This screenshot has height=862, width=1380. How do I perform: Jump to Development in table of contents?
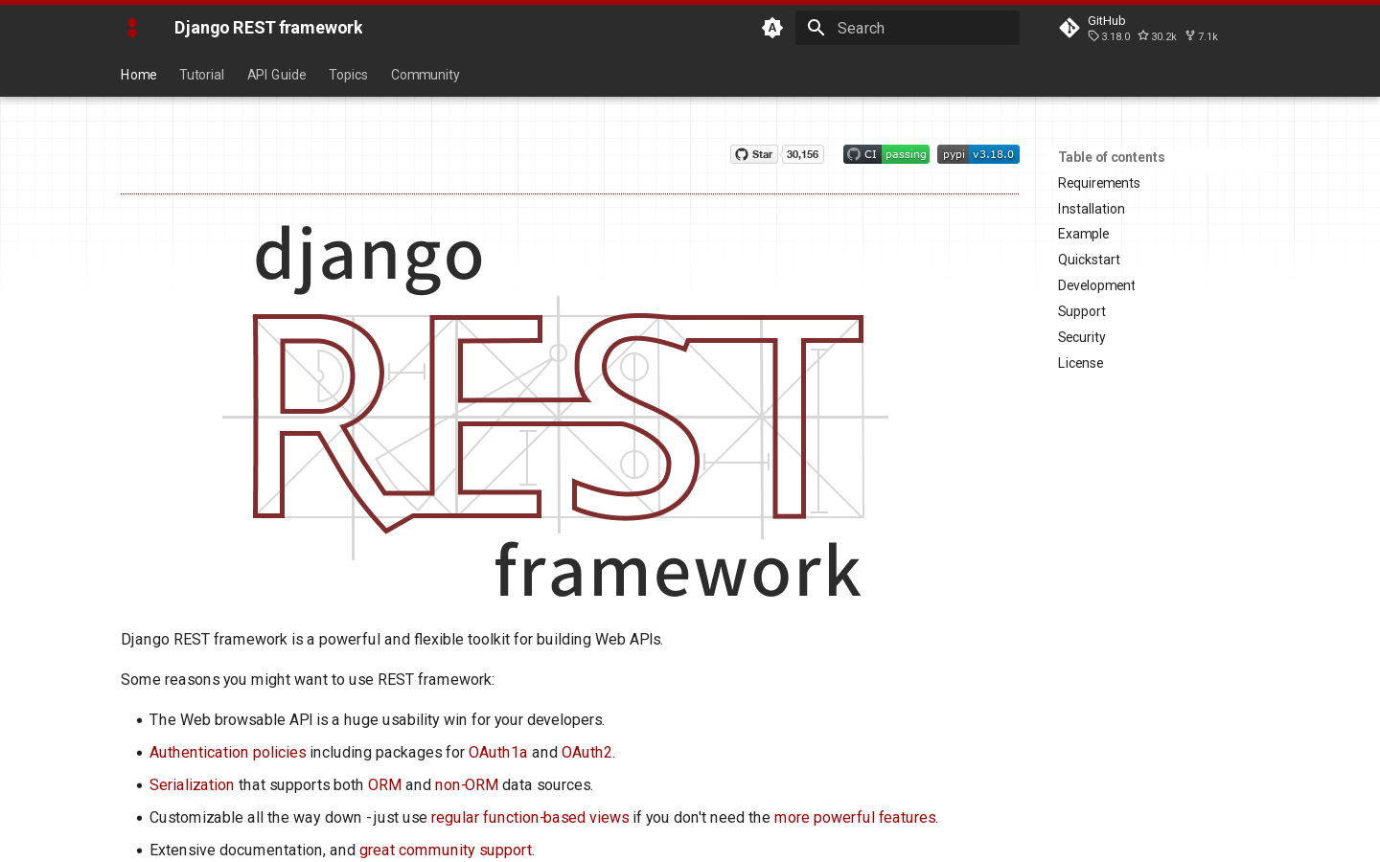pos(1096,285)
